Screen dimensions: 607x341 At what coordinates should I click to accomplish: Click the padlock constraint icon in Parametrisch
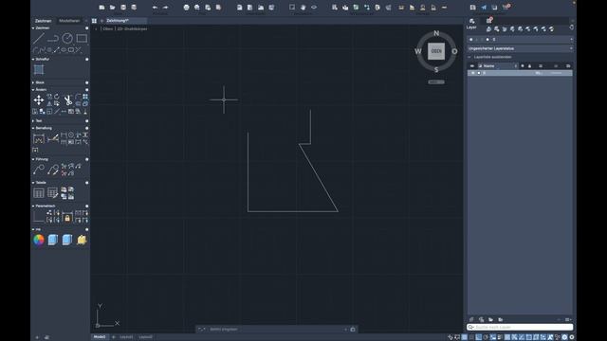click(x=67, y=218)
